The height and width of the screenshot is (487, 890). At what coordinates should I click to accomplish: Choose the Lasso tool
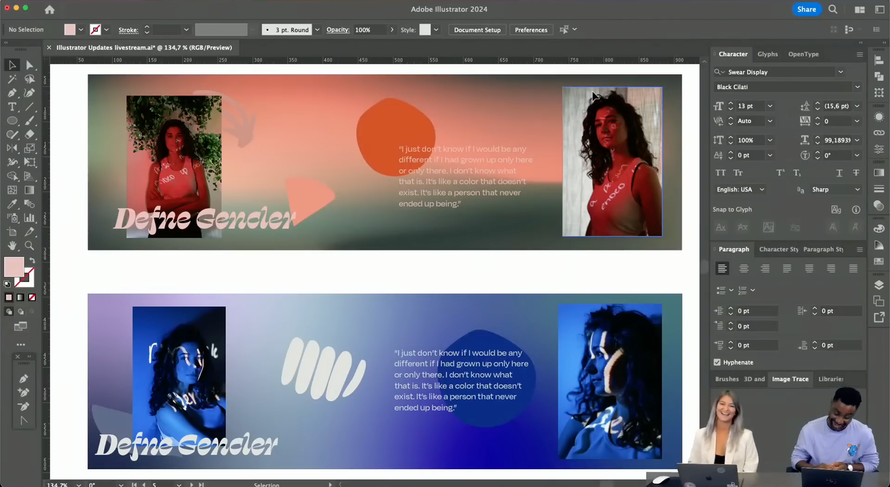(x=29, y=79)
